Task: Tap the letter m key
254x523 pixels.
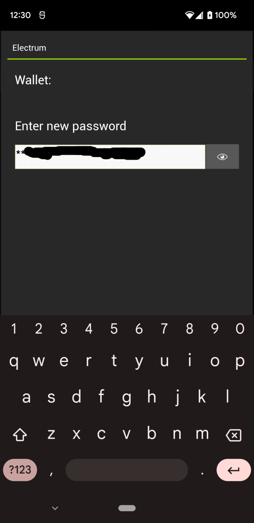Action: coord(202,434)
